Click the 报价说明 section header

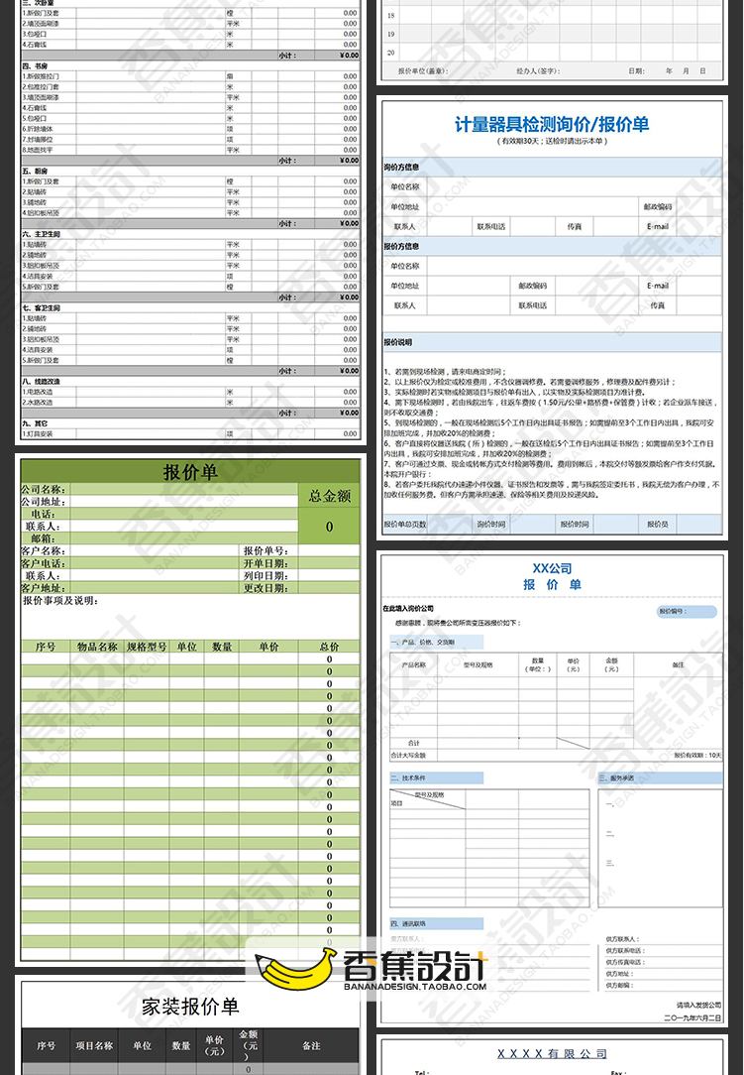[x=398, y=342]
